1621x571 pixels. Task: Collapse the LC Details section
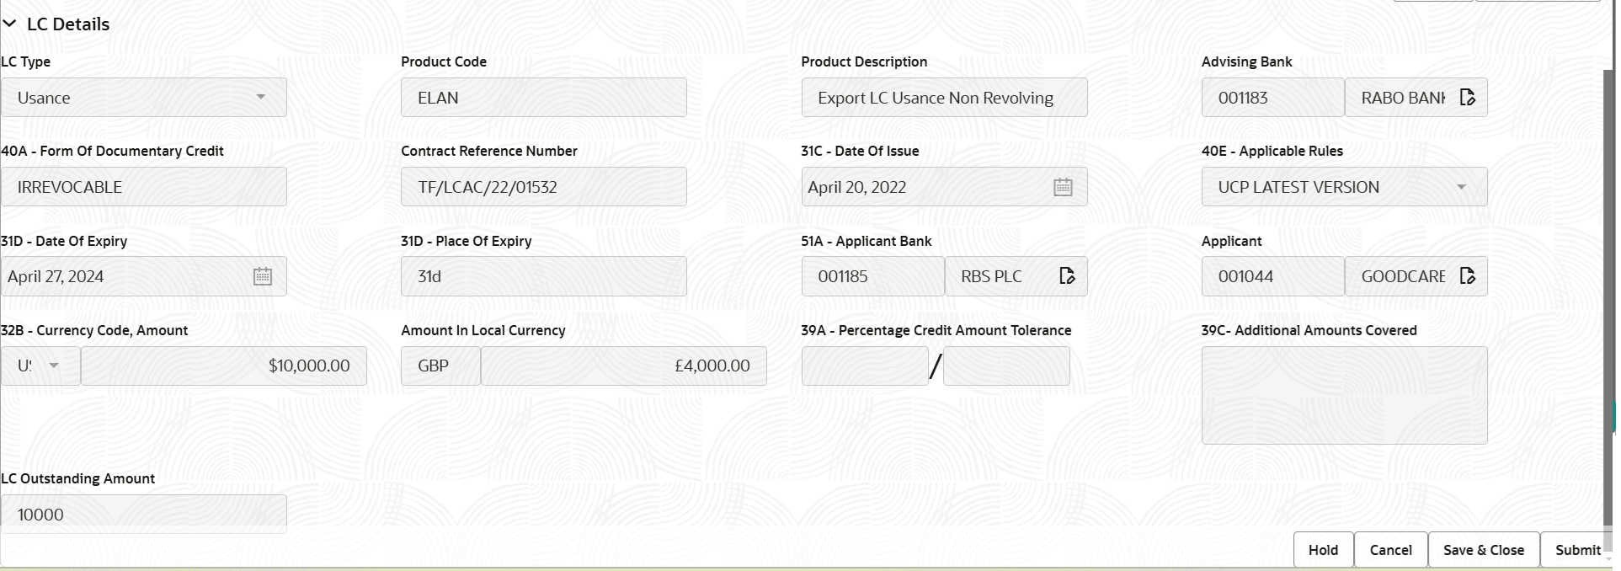pyautogui.click(x=10, y=24)
